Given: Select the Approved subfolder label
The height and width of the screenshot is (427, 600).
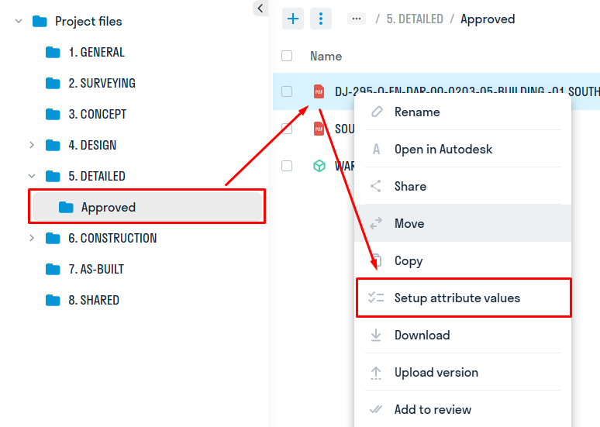Looking at the screenshot, I should tap(109, 208).
